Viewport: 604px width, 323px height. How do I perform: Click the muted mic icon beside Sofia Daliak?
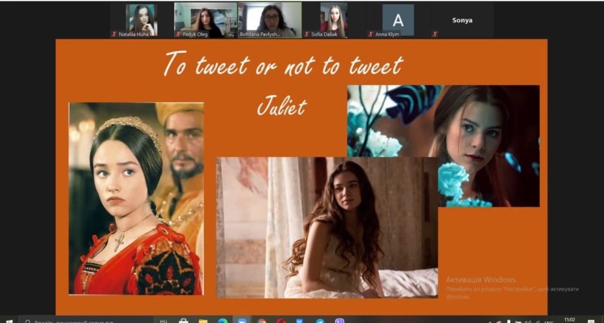[x=306, y=34]
